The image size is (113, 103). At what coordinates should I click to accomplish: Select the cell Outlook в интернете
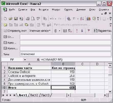[29, 76]
